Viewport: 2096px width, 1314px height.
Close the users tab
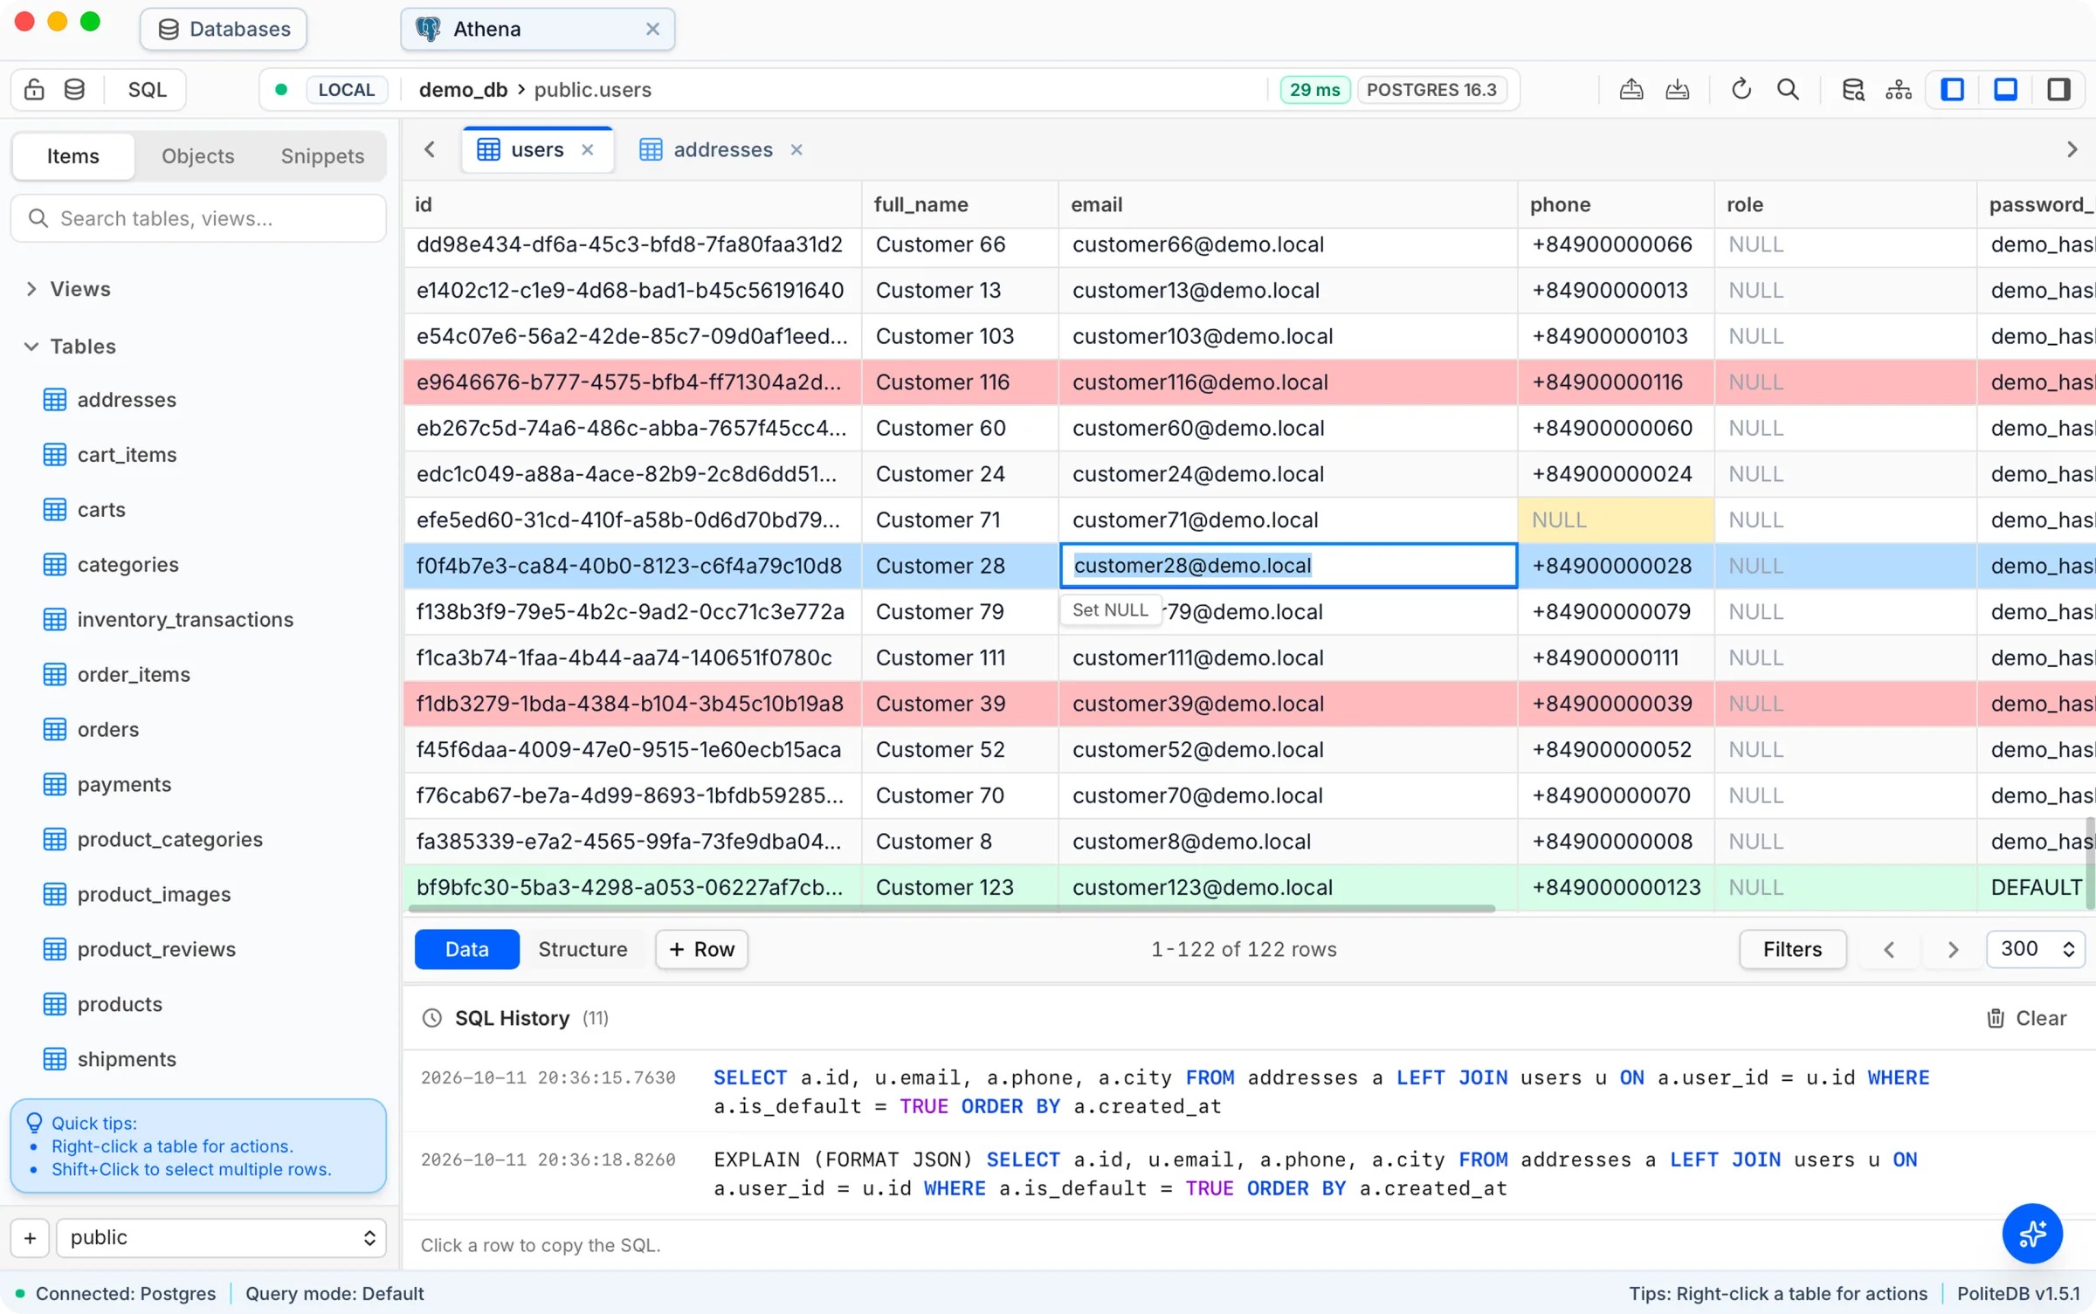pyautogui.click(x=588, y=150)
